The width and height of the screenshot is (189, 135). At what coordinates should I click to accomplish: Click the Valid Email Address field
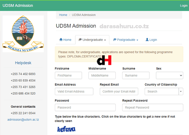[x=74, y=91]
